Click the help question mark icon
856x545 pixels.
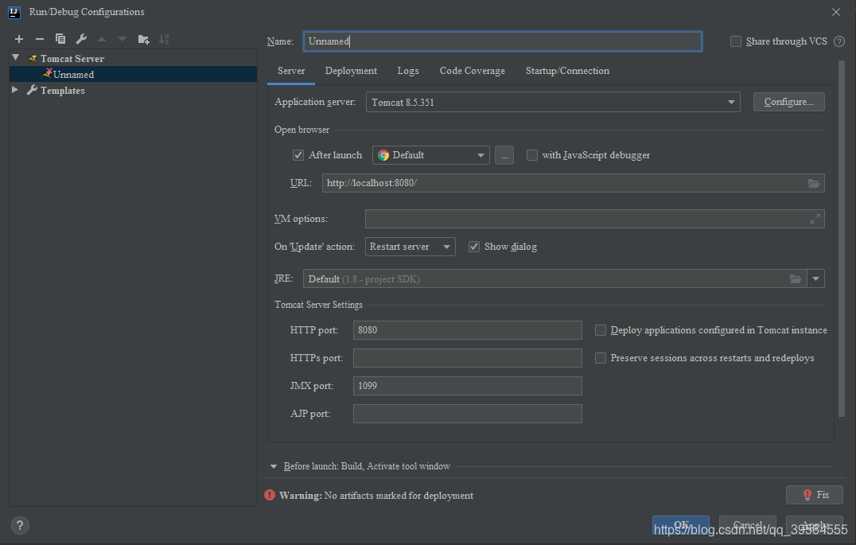click(x=19, y=525)
